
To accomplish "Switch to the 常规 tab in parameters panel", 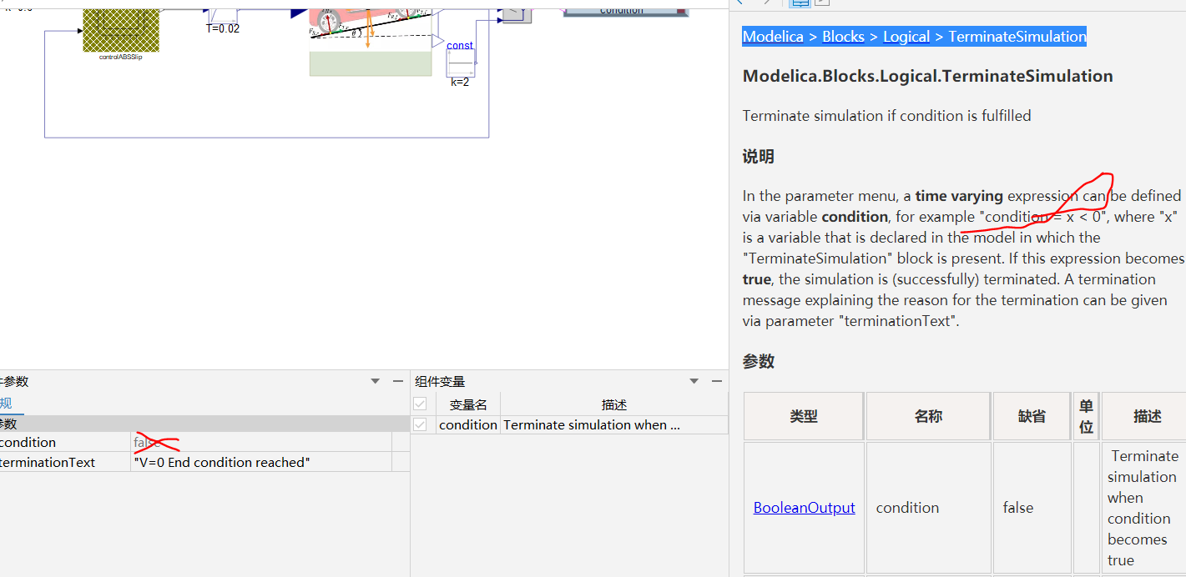I will click(x=6, y=403).
